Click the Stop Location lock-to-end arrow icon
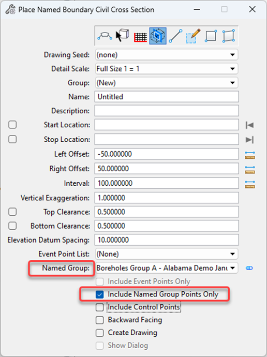This screenshot has width=267, height=357. [250, 140]
